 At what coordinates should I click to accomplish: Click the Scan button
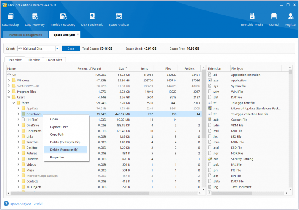pos(71,49)
